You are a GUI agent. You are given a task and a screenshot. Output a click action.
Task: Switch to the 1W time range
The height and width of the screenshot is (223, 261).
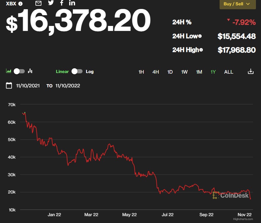click(x=184, y=72)
